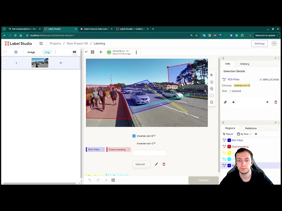Viewport: 282px width, 211px height.
Task: Check the inverse-roi=1 checkbox
Action: 134,143
